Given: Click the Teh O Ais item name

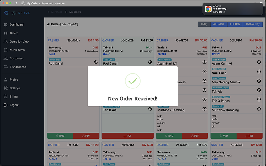Looking at the screenshot, I should pyautogui.click(x=110, y=110).
